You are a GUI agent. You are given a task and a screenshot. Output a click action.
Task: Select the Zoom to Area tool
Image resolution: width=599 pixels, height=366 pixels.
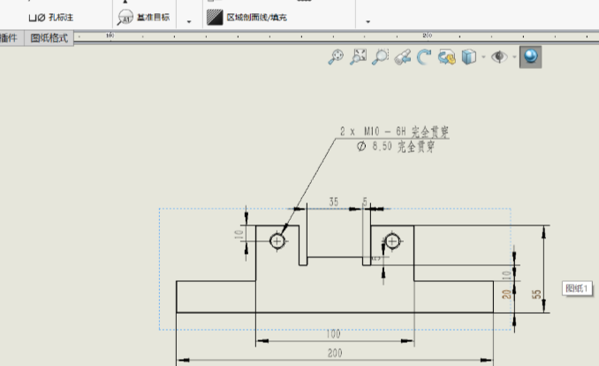click(358, 57)
